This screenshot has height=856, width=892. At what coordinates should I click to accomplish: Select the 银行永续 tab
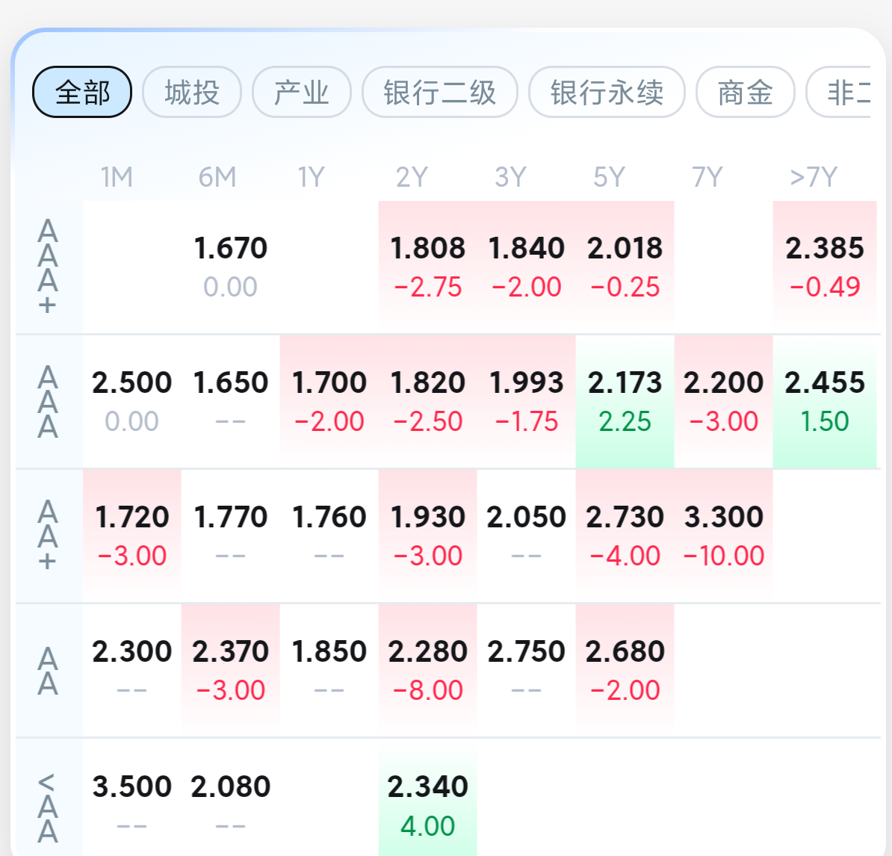[x=607, y=93]
